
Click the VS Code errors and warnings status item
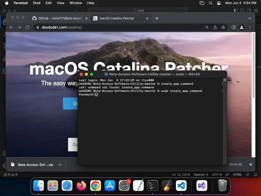click(11, 175)
